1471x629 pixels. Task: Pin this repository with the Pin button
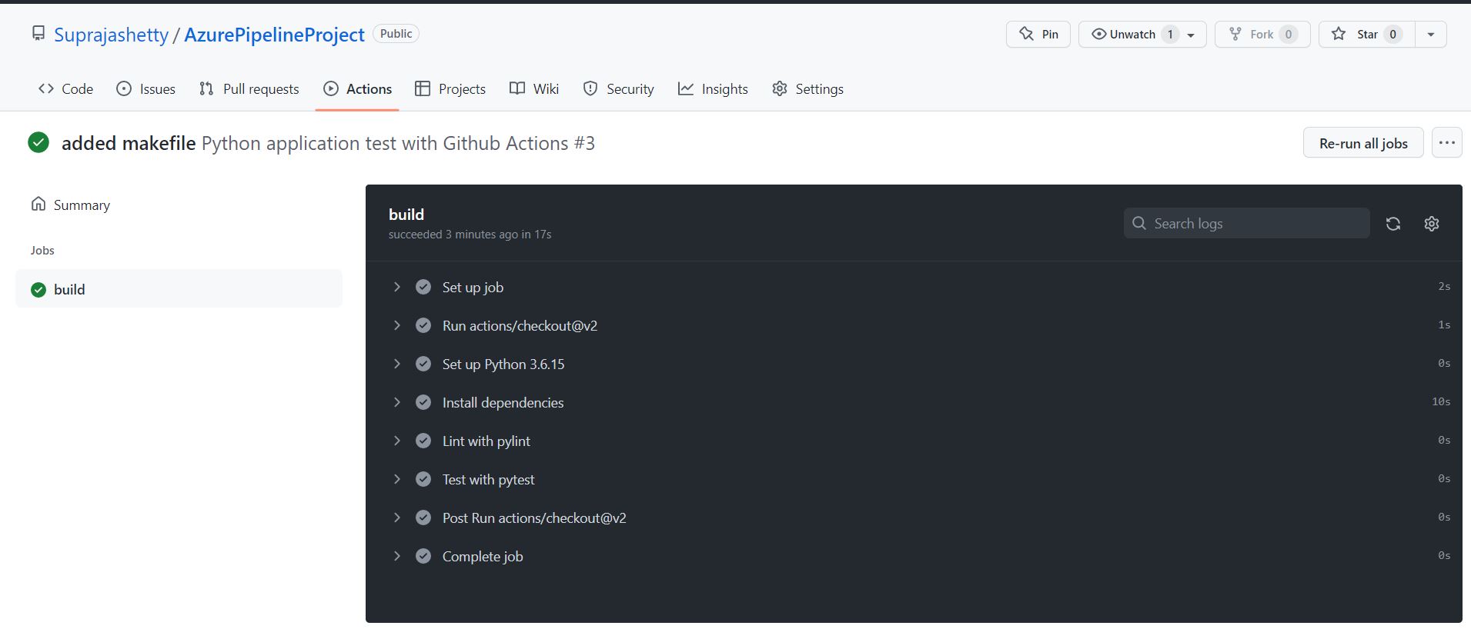click(1038, 34)
